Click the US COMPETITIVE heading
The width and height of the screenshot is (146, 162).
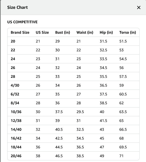22,22
